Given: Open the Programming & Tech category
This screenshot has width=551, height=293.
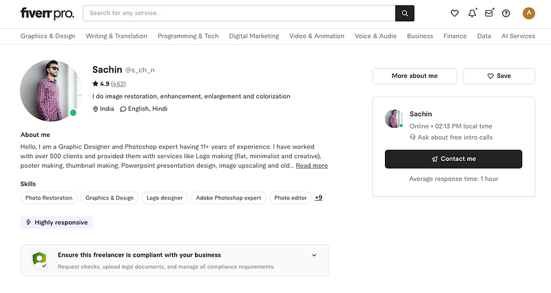Looking at the screenshot, I should click(188, 36).
